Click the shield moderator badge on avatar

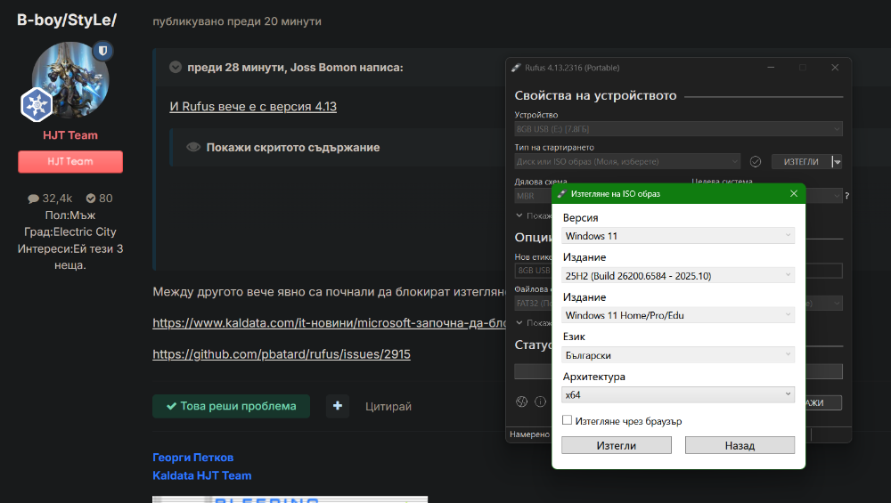click(102, 51)
